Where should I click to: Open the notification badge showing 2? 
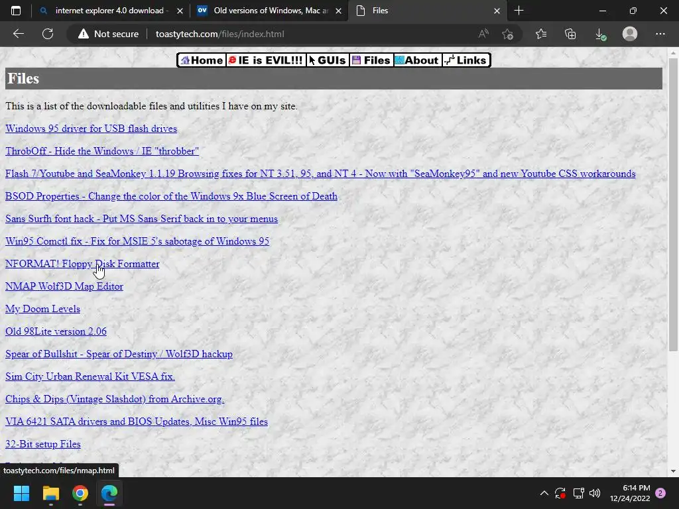[x=660, y=493]
